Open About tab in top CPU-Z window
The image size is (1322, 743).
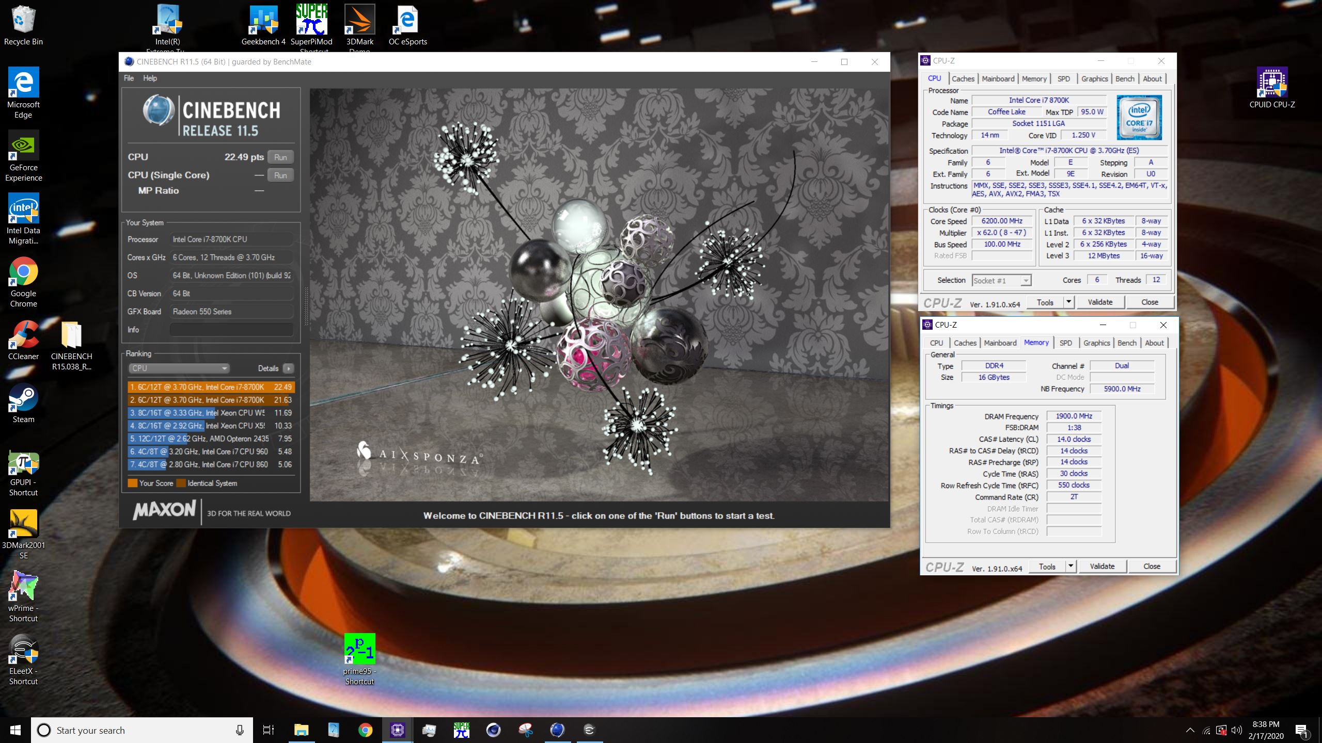pos(1152,78)
